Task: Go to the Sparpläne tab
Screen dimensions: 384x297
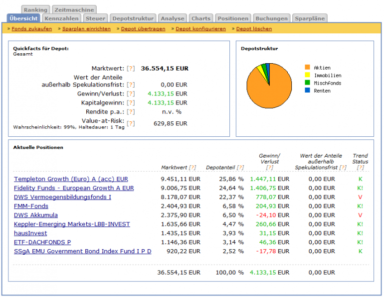Action: [x=310, y=18]
